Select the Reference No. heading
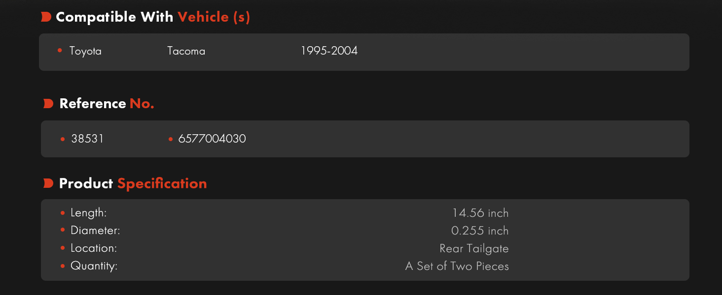This screenshot has height=295, width=722. click(x=107, y=104)
